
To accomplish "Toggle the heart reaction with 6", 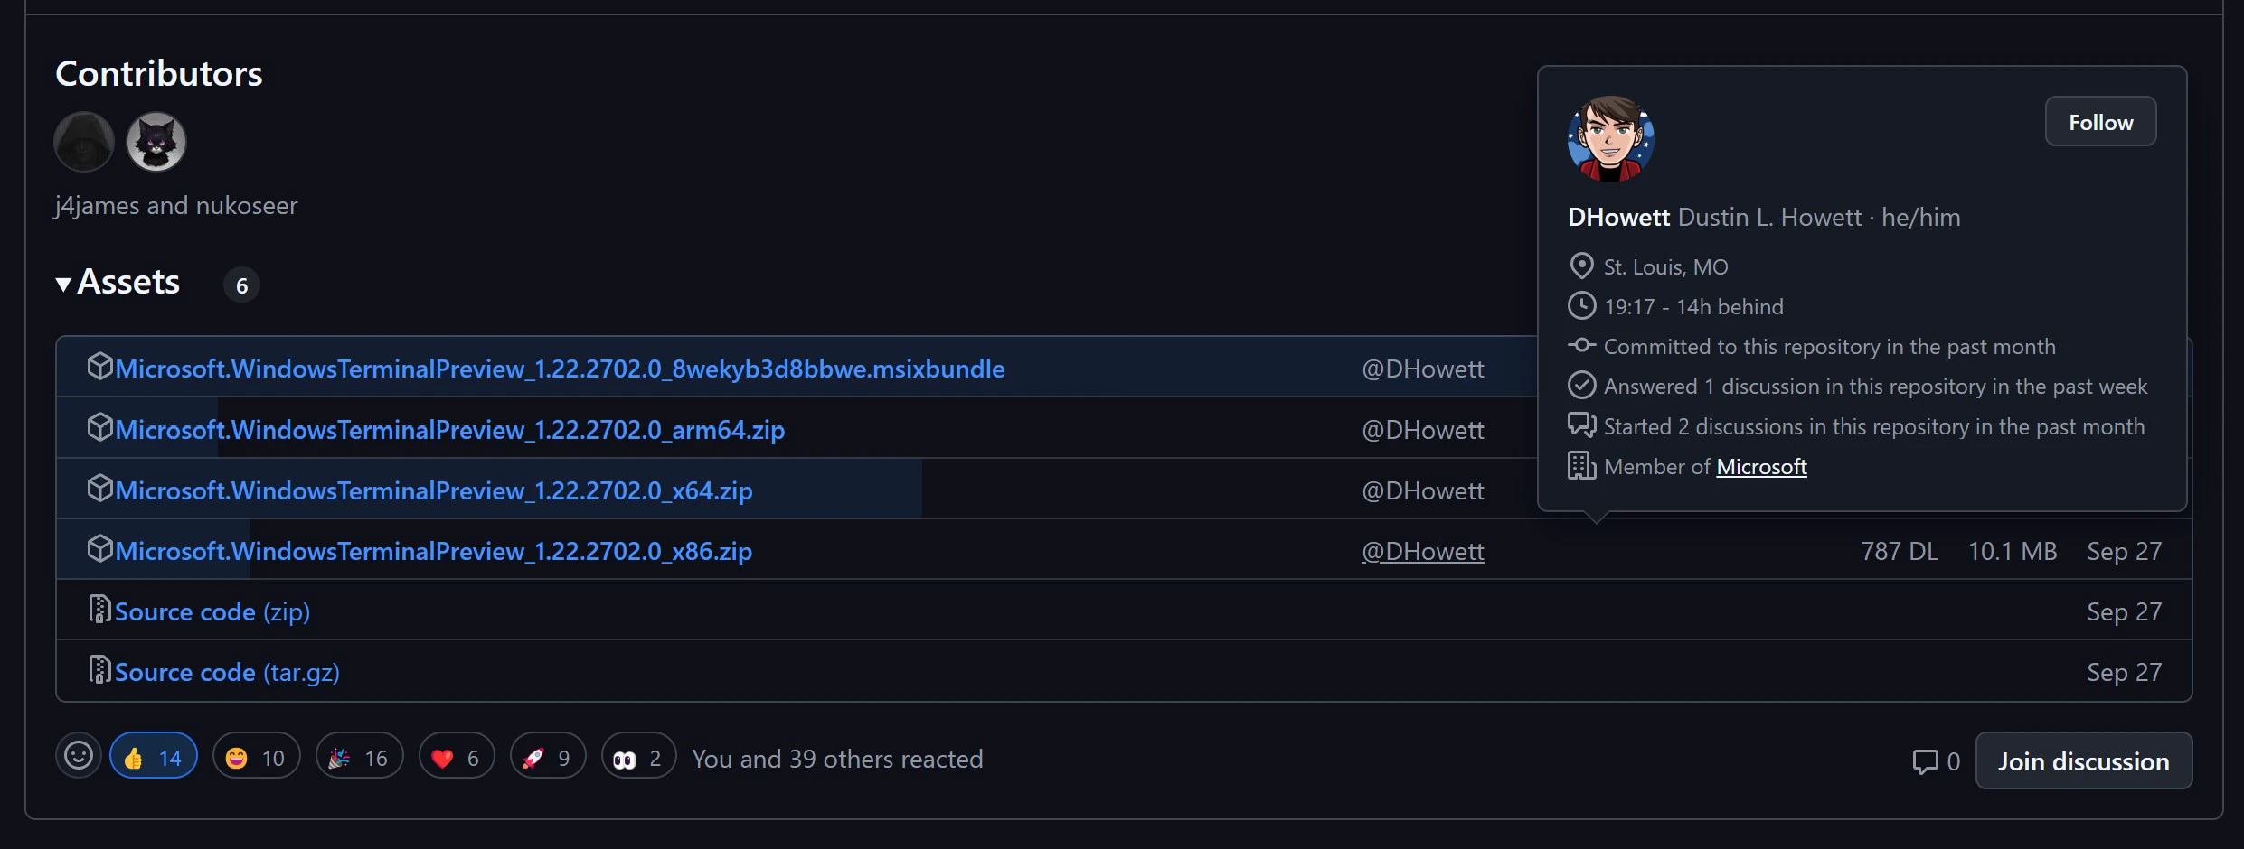I will pos(457,756).
